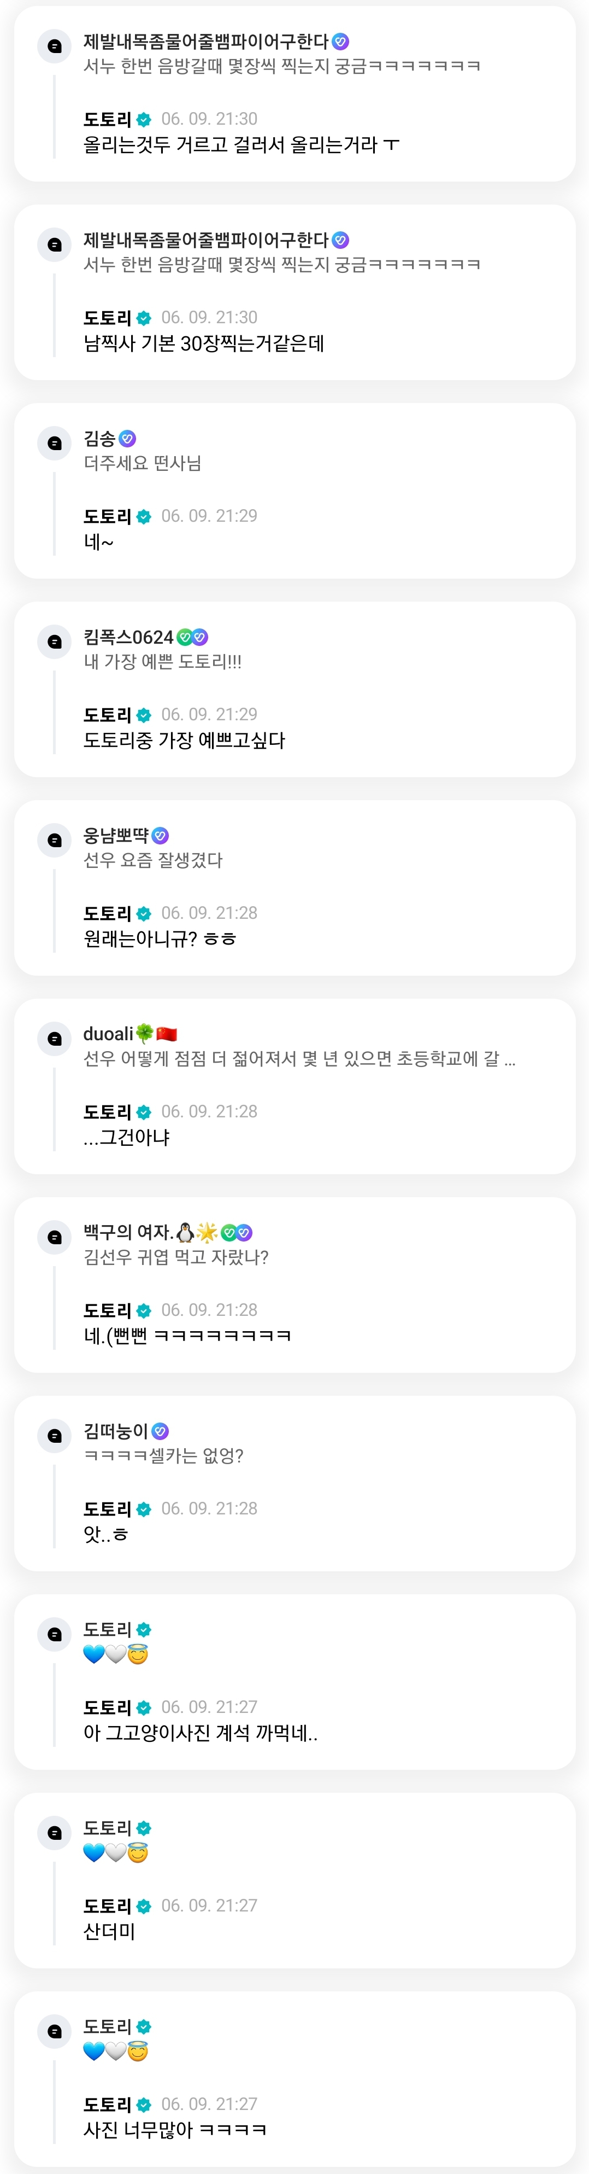
Task: Expand the truncated duoali comment text
Action: (510, 1059)
